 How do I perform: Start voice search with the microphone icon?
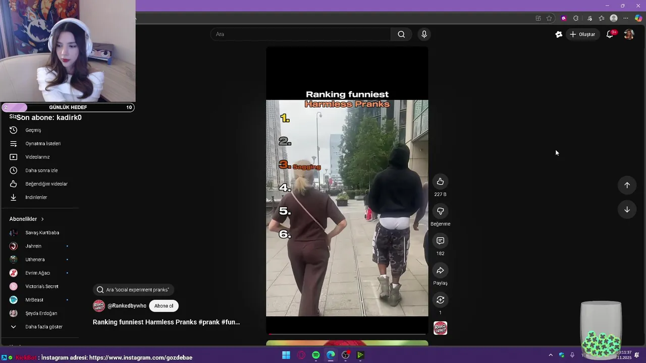(x=424, y=34)
